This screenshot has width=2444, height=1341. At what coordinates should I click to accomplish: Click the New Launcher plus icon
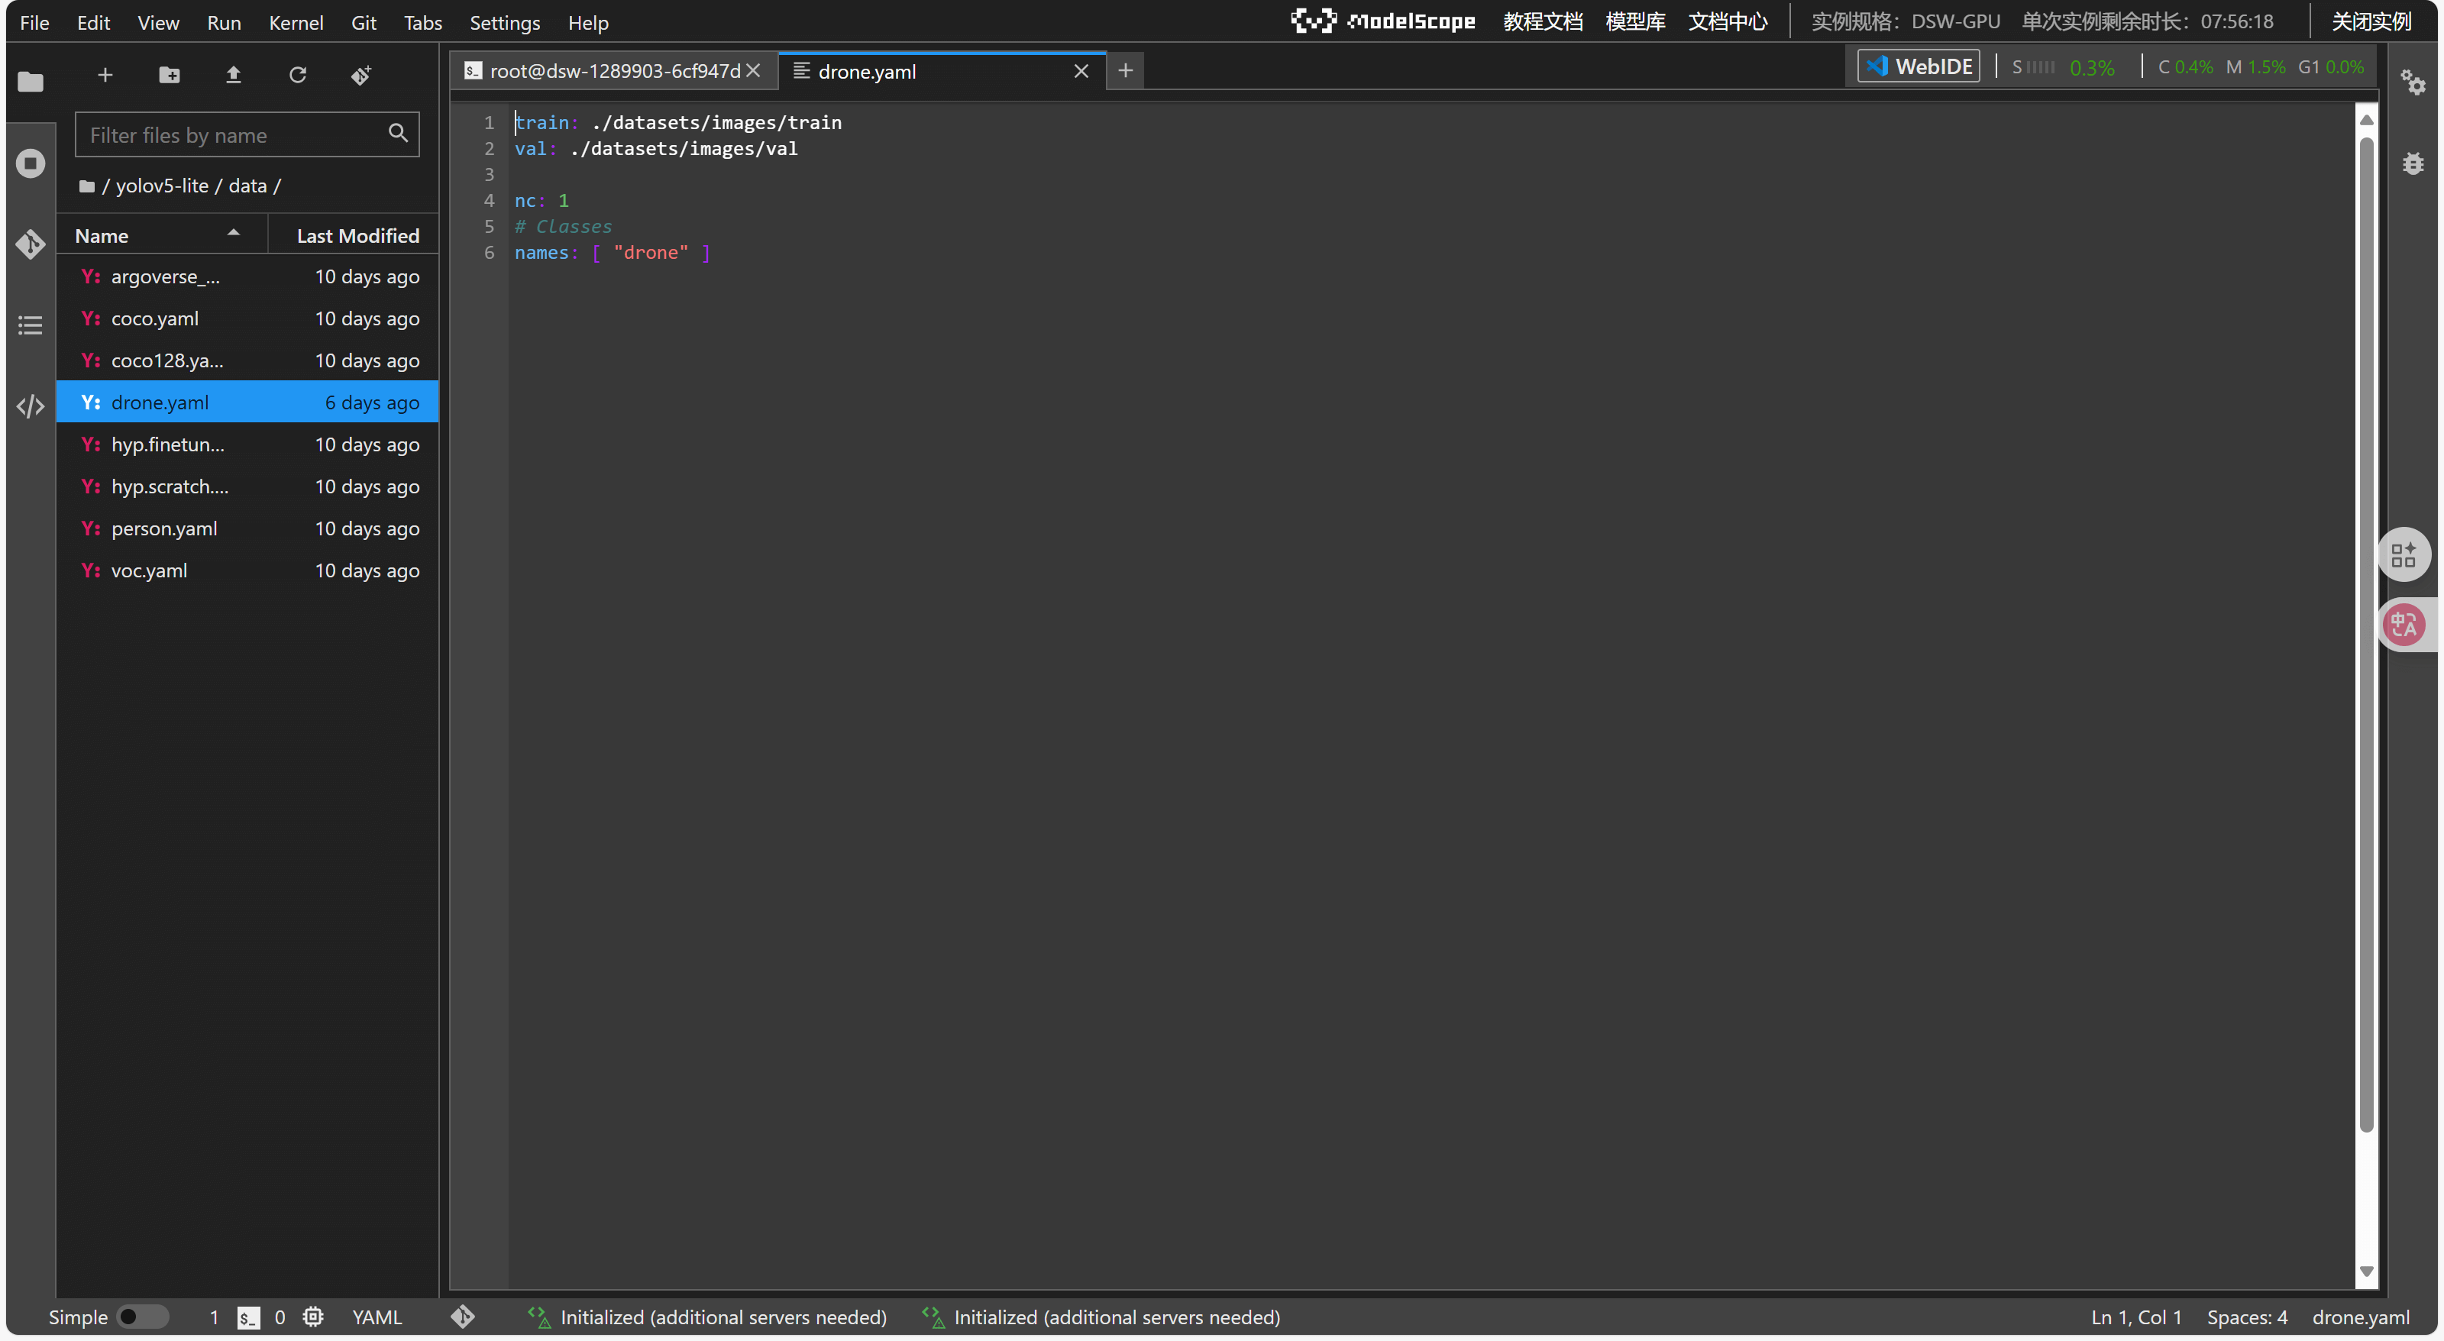pos(105,75)
